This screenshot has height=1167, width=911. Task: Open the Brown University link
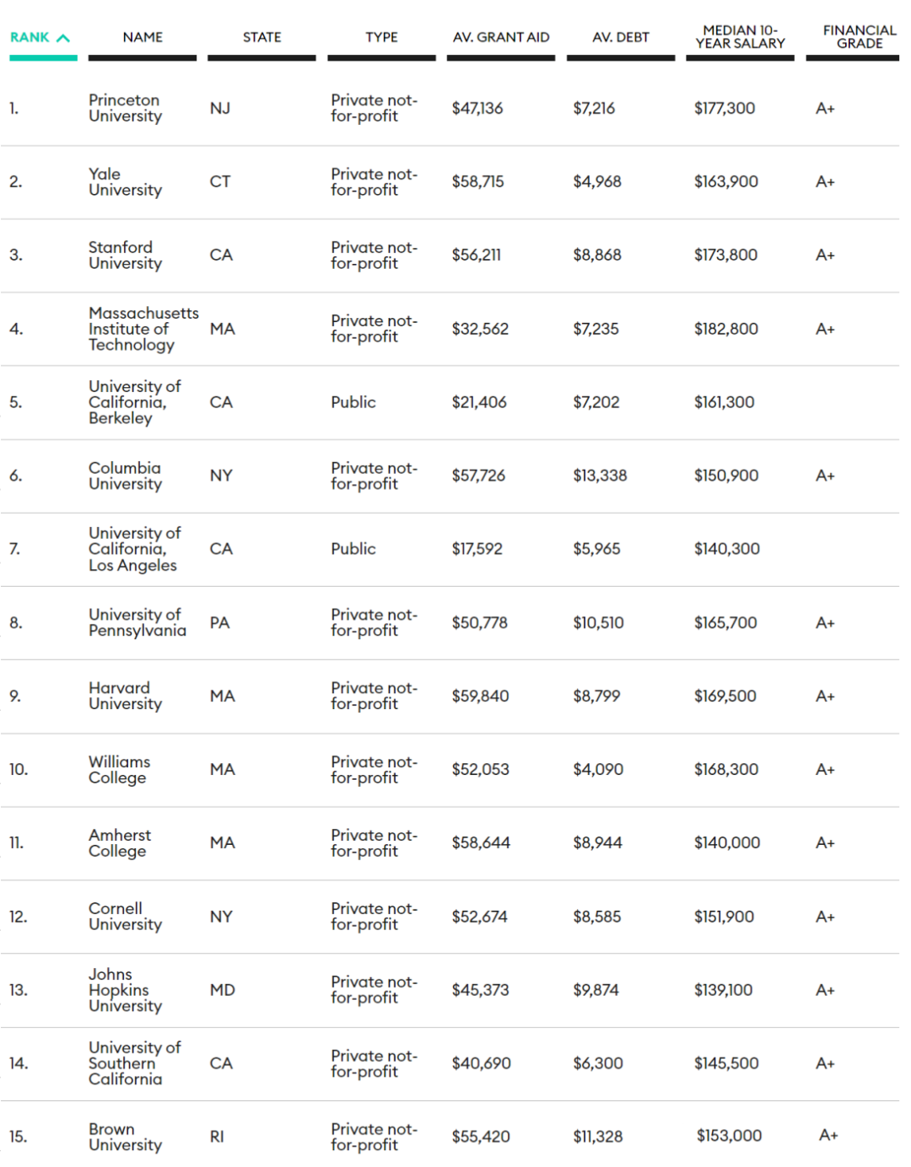(x=125, y=1137)
